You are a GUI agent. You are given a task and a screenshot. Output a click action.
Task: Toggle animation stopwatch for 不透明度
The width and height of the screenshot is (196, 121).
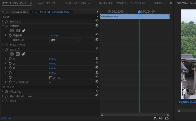[x=10, y=35]
